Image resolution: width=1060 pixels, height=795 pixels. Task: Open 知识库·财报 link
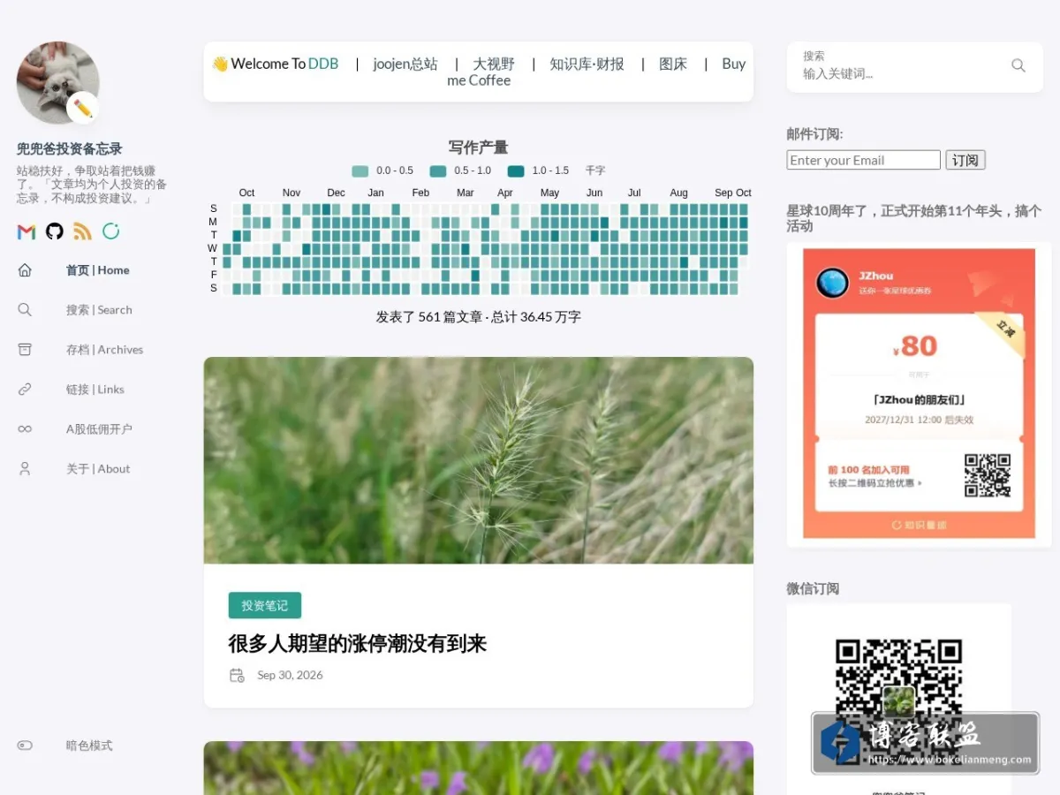pos(587,64)
